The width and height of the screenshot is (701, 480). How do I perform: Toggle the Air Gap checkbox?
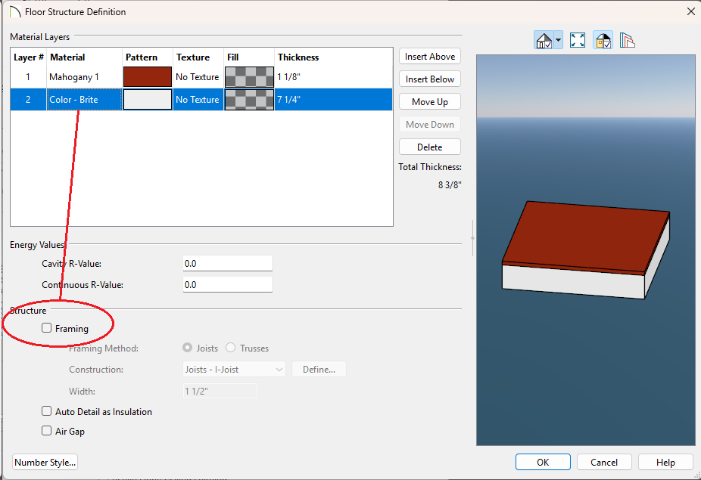pyautogui.click(x=47, y=432)
